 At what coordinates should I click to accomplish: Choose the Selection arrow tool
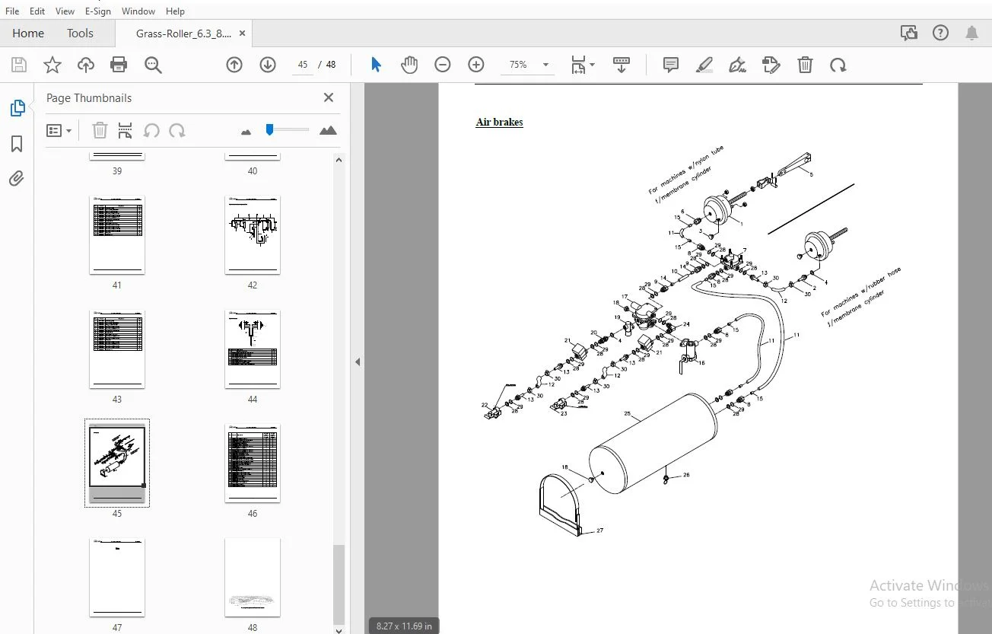[376, 65]
